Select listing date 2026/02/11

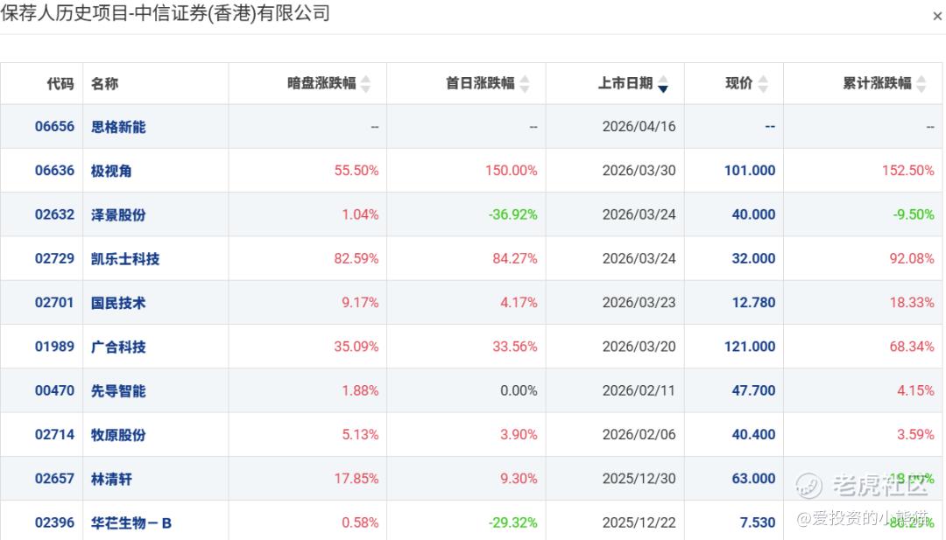pos(639,390)
